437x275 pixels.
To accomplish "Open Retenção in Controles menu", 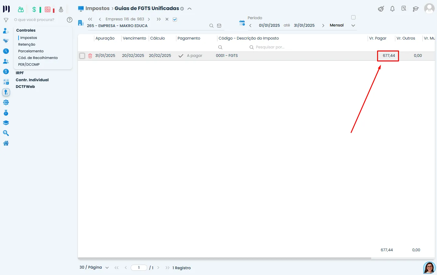I will pos(27,44).
